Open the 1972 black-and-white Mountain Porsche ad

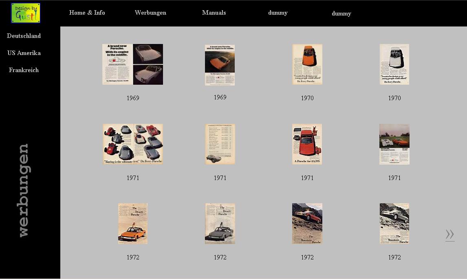394,224
